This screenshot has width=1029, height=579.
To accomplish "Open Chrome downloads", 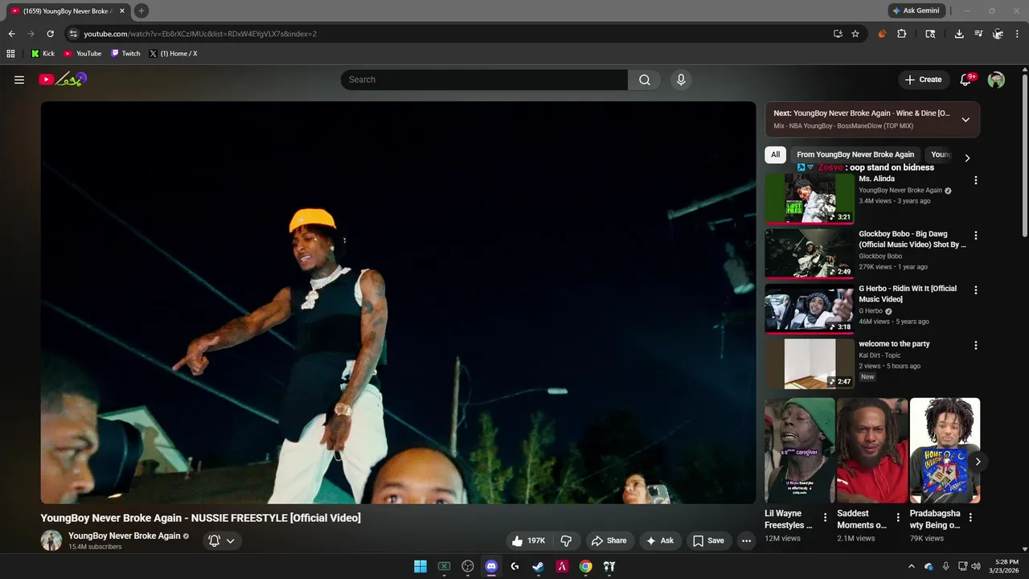I will 959,34.
